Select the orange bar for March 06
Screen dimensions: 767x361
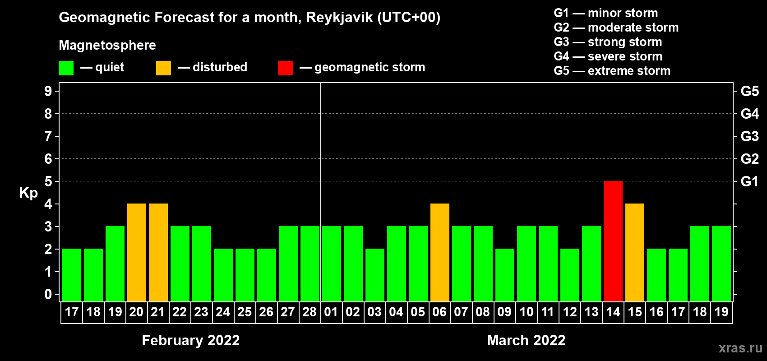(x=439, y=252)
